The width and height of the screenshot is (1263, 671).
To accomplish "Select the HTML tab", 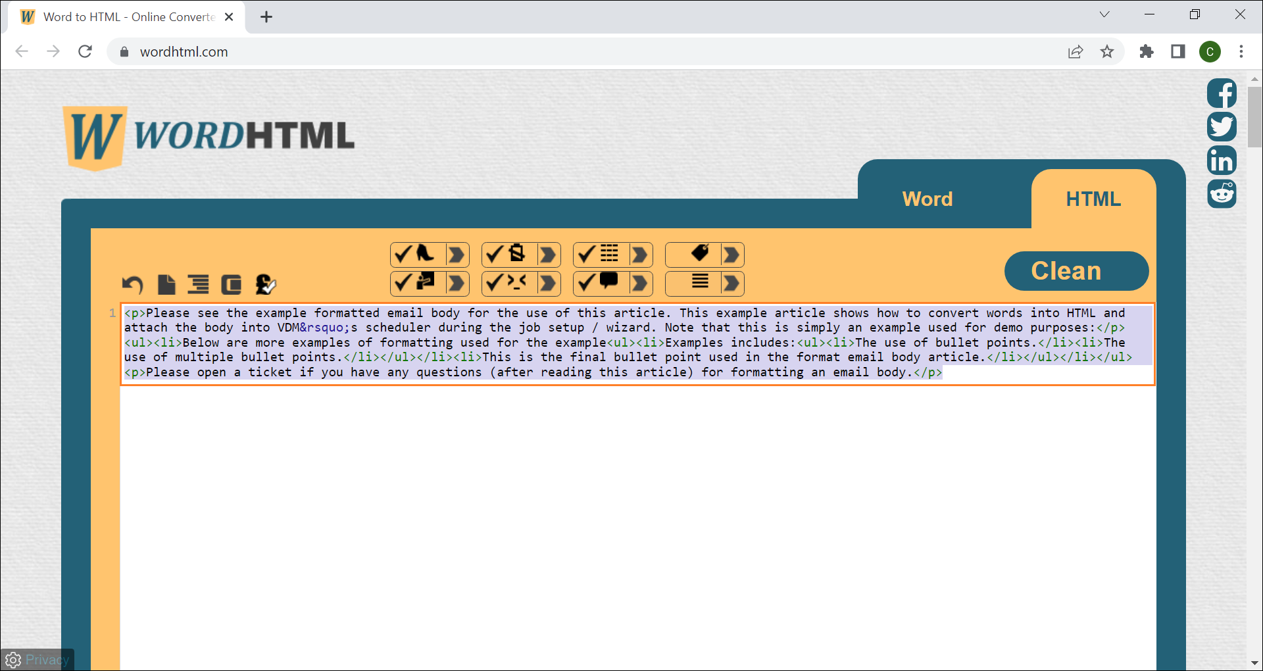I will click(x=1093, y=199).
